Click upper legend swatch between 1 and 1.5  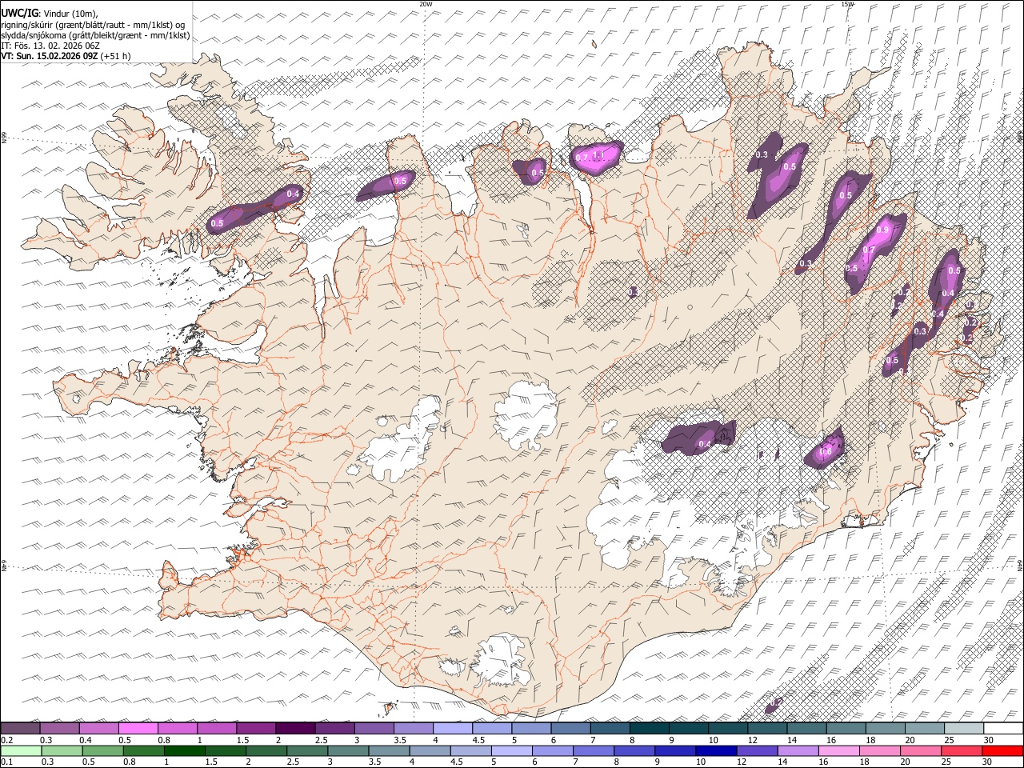[x=217, y=728]
